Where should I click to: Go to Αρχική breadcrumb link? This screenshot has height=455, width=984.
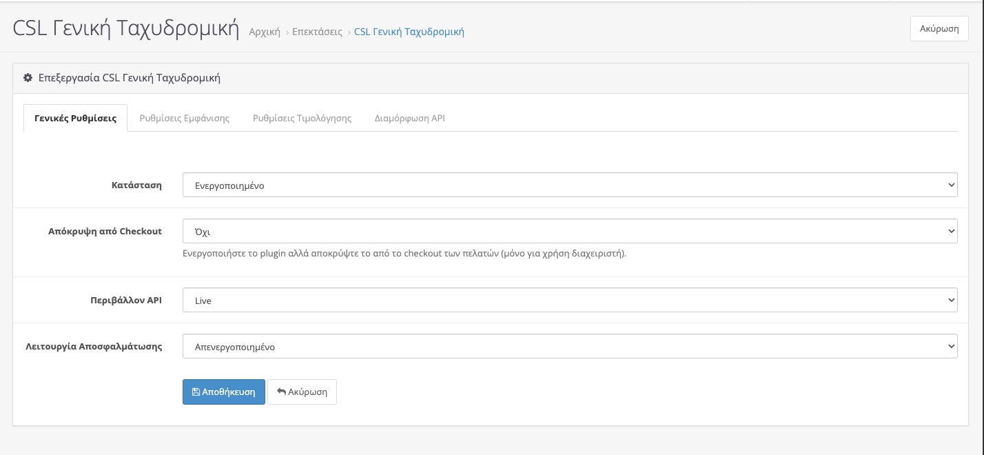(x=265, y=32)
